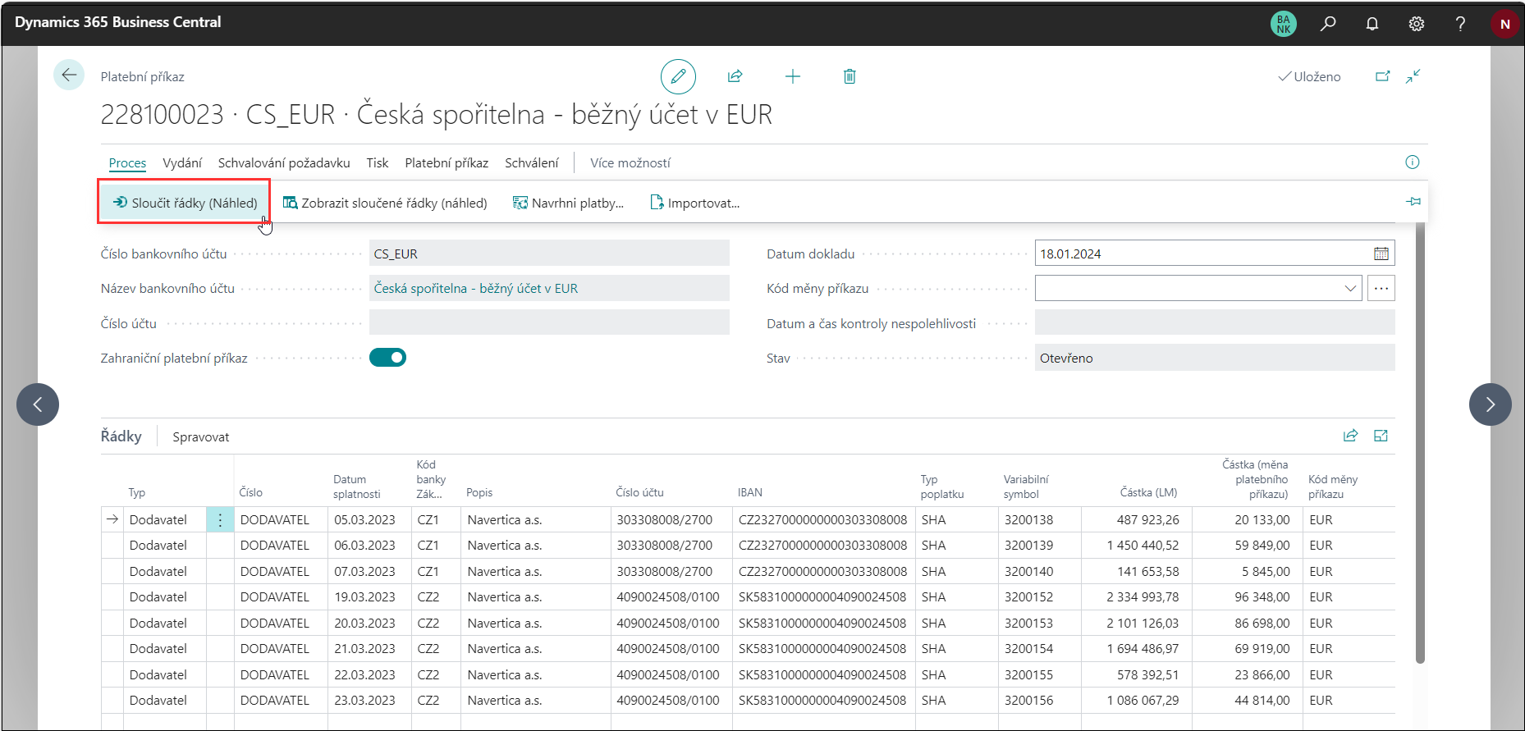Open the Proces tab
This screenshot has width=1525, height=731.
click(x=127, y=163)
